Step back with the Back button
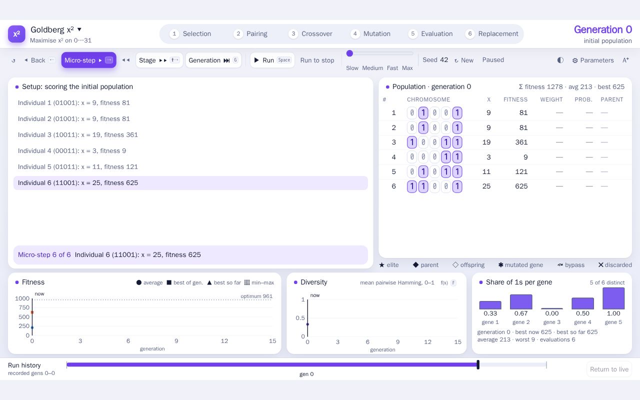640x400 pixels. (39, 60)
